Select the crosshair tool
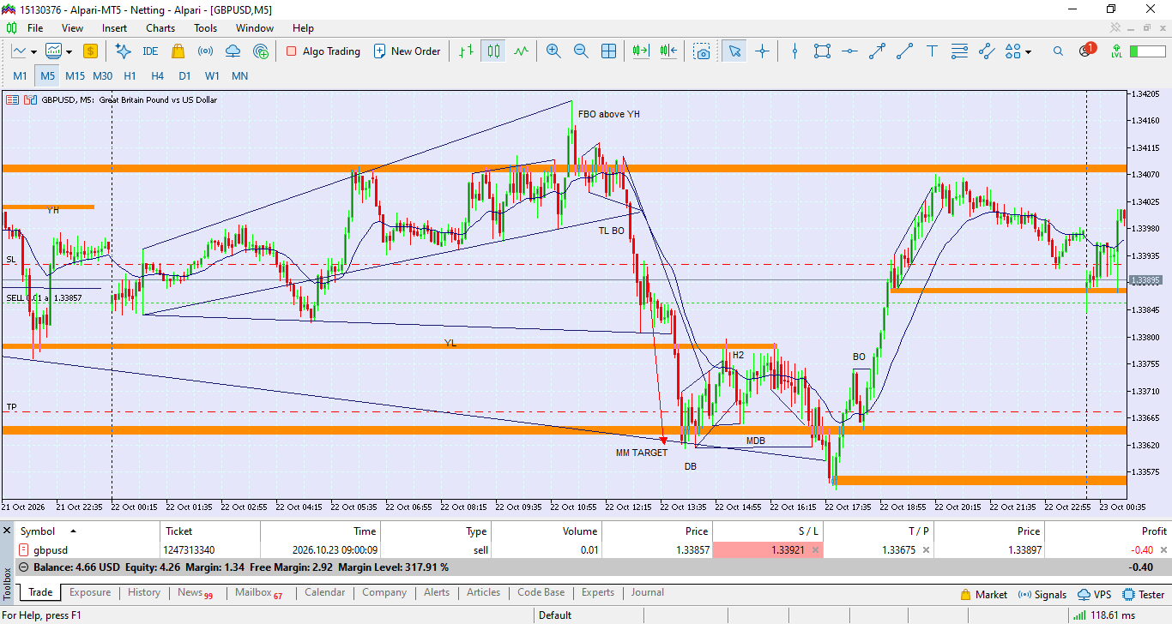The image size is (1172, 624). click(762, 51)
